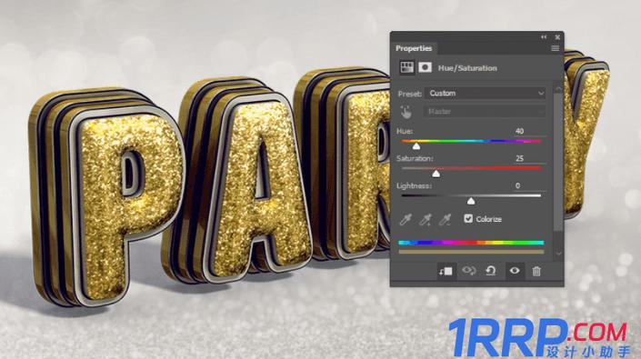Screen dimensions: 641x359
Task: Click the Lightness slider handle
Action: point(471,201)
